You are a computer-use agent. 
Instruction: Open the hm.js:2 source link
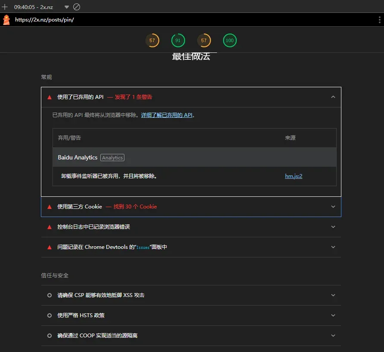coord(294,176)
